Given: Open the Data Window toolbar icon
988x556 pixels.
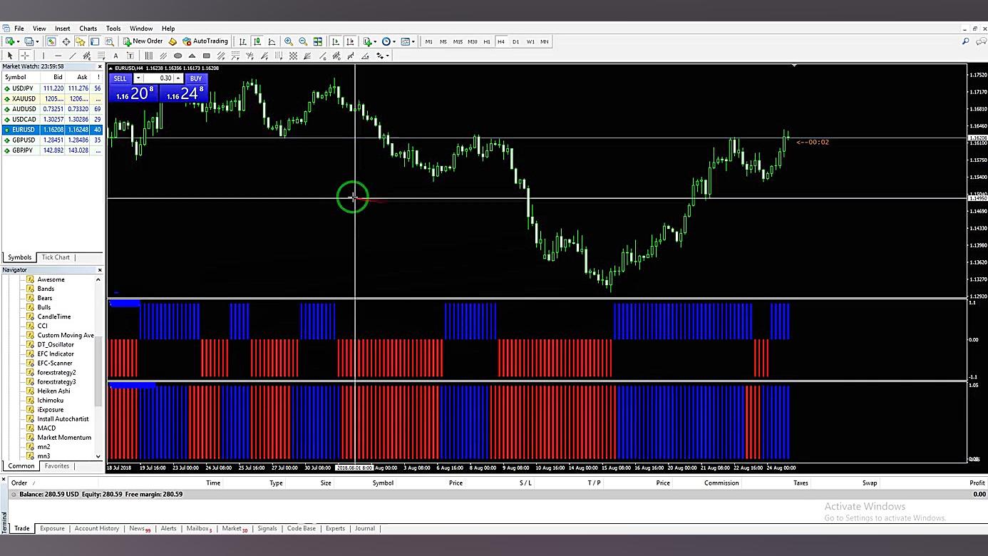Looking at the screenshot, I should point(66,41).
